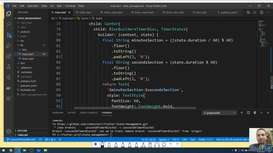Show errors and warnings count in status bar

click(x=50, y=139)
